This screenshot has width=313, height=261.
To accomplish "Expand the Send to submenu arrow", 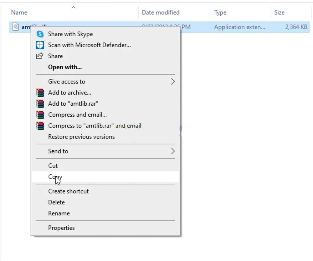I will pyautogui.click(x=173, y=151).
